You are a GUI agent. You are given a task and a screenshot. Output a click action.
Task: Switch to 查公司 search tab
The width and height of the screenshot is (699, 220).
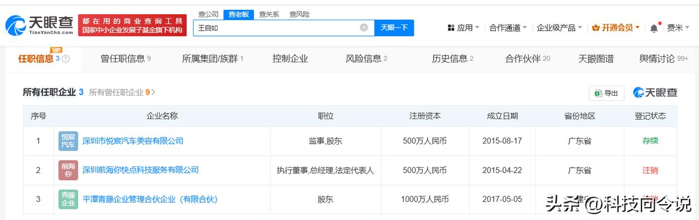pos(208,14)
